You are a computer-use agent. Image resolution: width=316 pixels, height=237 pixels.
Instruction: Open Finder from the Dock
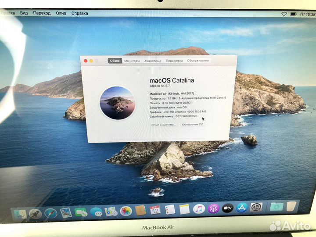(21, 214)
